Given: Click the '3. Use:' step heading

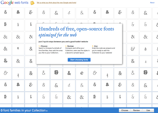Looking at the screenshot, I should 95,46.
